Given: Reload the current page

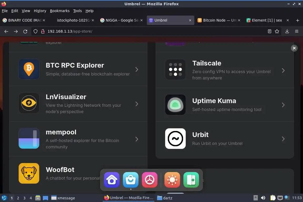Looking at the screenshot, I should [25, 31].
